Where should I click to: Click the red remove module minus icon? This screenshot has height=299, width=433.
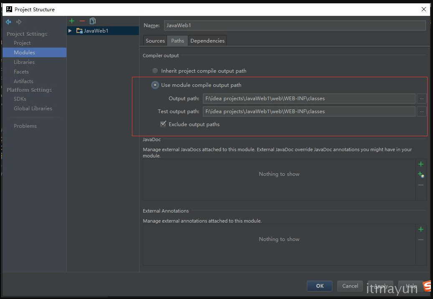pos(82,21)
